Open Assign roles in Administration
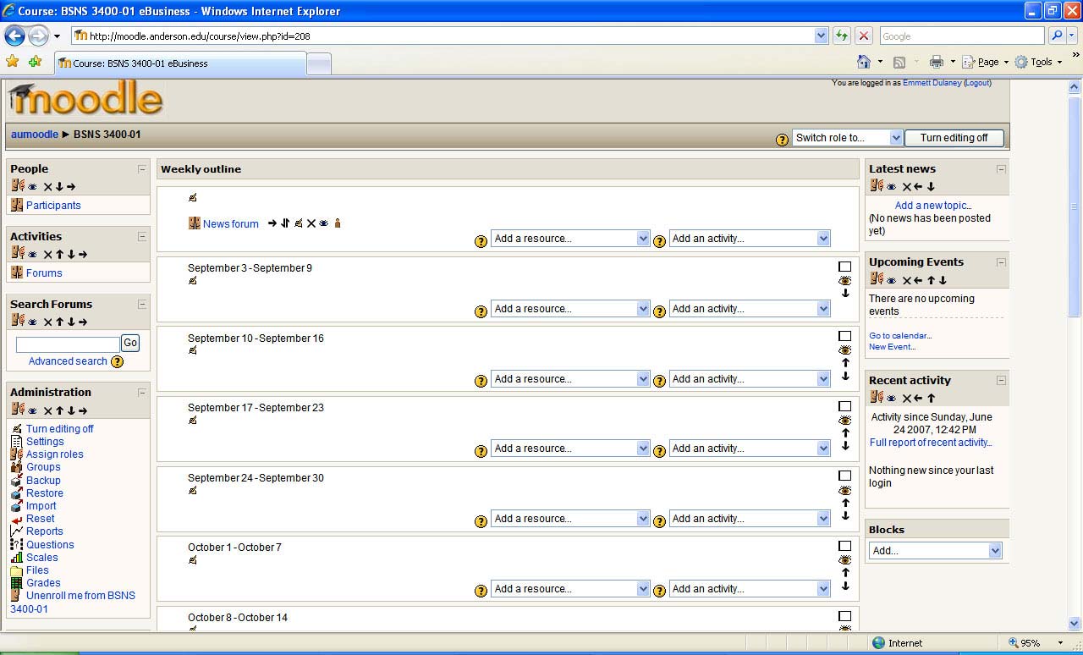 click(x=55, y=454)
